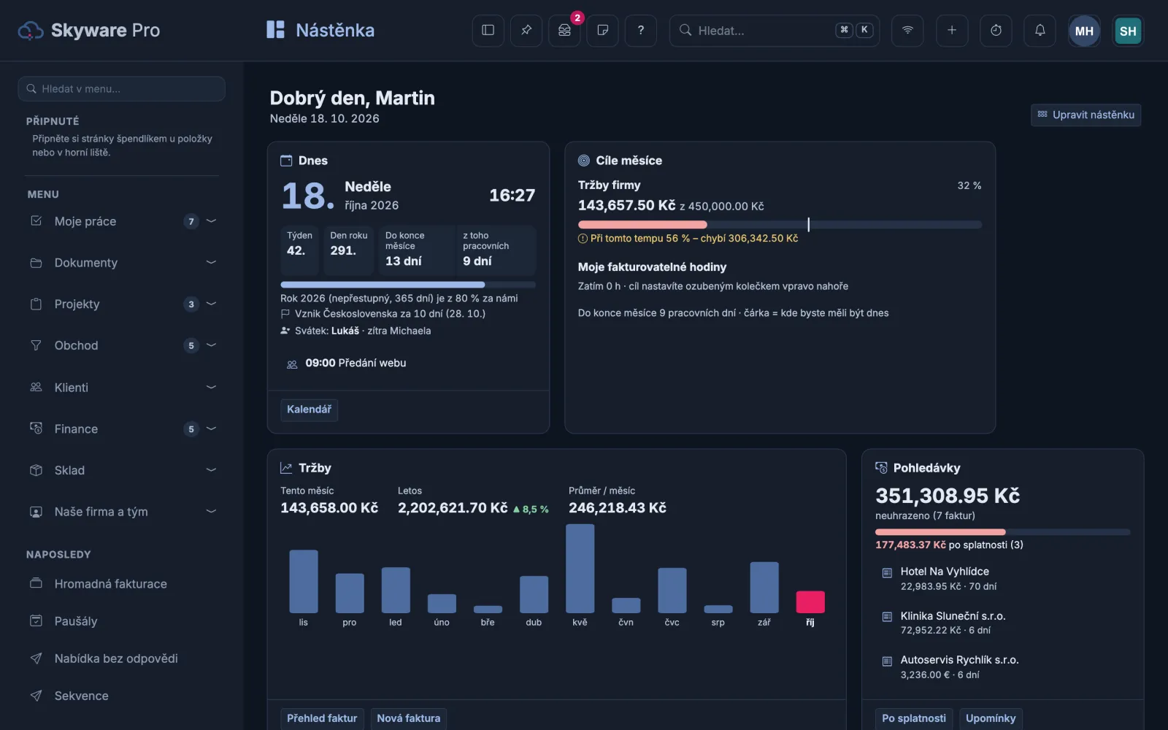Open recent item Paušály

point(122,621)
